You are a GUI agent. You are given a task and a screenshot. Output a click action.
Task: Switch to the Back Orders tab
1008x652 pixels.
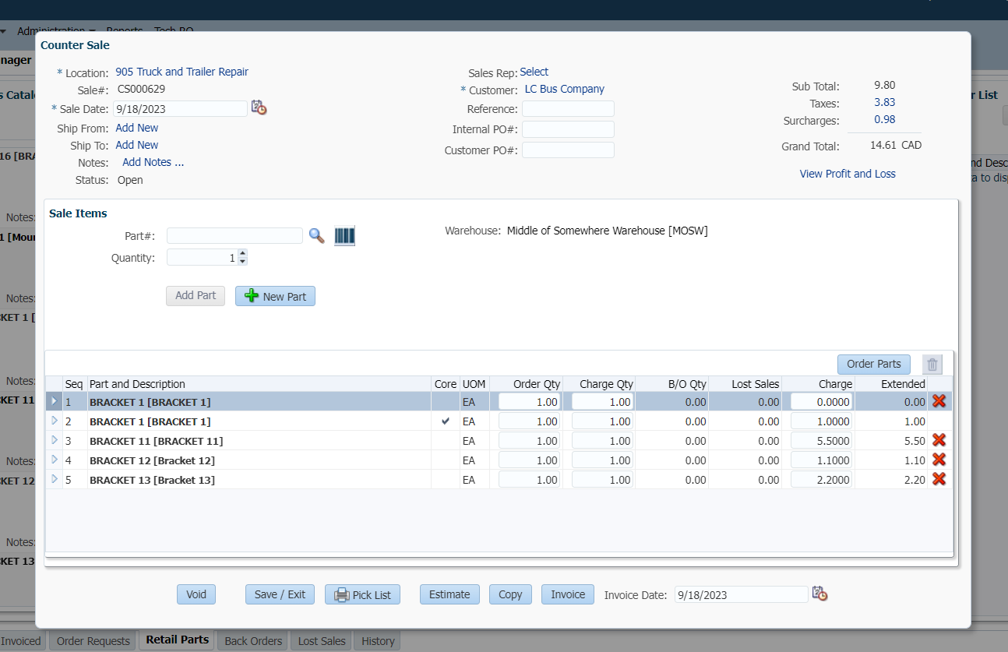click(253, 641)
